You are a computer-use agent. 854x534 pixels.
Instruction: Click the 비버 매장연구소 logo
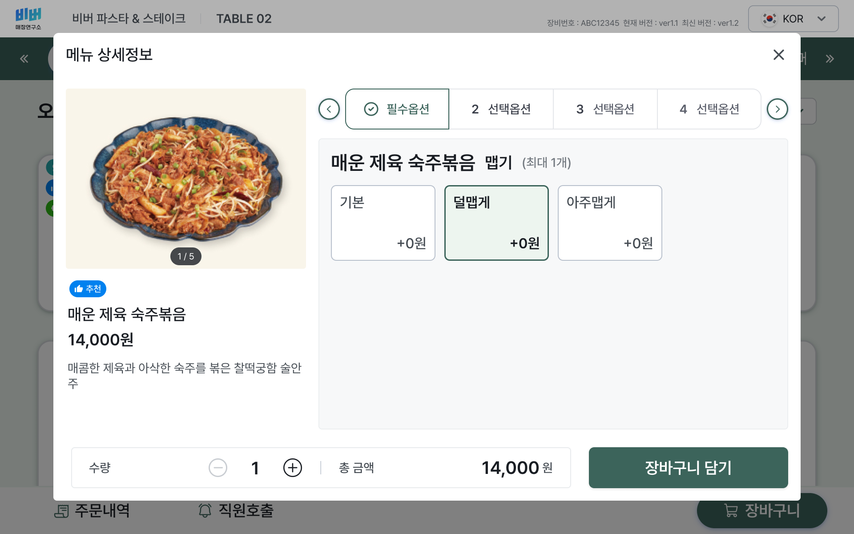tap(28, 18)
